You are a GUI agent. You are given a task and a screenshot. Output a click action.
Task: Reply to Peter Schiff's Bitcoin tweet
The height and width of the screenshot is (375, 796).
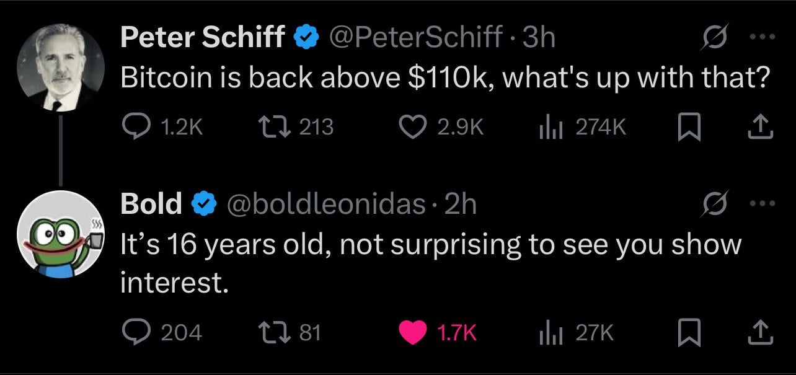click(x=133, y=127)
